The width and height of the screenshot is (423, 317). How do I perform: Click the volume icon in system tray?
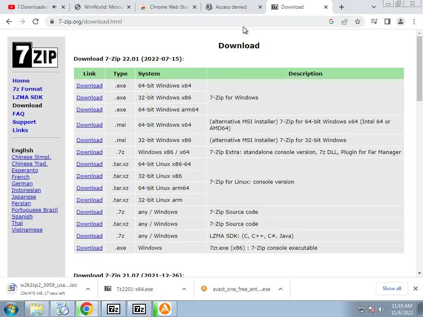click(381, 309)
